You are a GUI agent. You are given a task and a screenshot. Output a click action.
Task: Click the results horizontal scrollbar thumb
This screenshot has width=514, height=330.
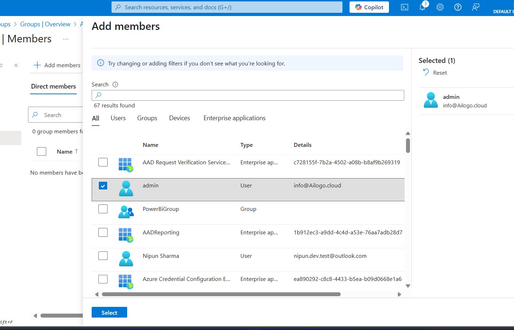tap(221, 294)
